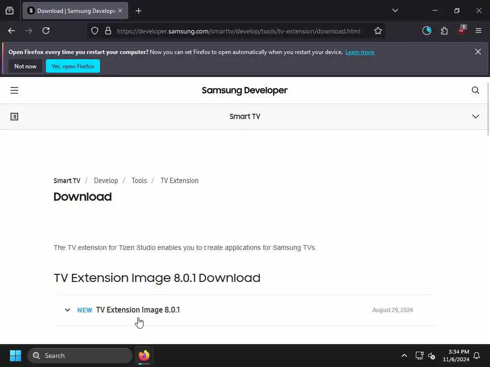Open the Extensions puzzle icon

tap(444, 31)
